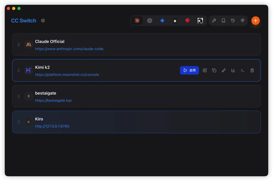Select the Kimi k2 provider name
Viewport: 273px width, 181px height.
[42, 67]
